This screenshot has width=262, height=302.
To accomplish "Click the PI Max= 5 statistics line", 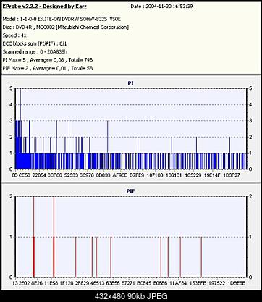I will tap(48, 60).
